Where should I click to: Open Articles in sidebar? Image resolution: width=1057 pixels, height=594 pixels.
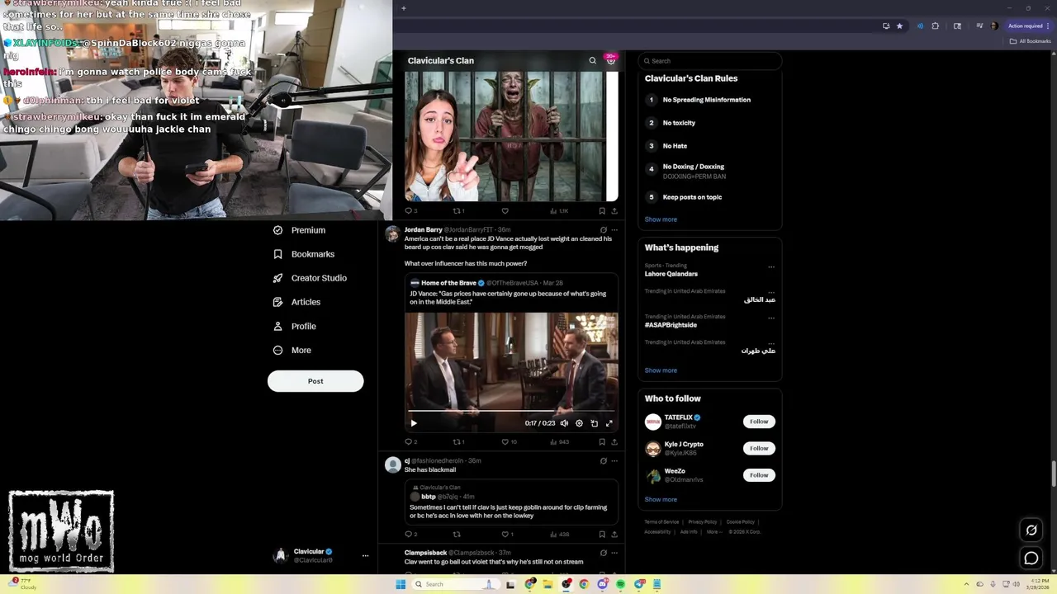click(x=296, y=302)
